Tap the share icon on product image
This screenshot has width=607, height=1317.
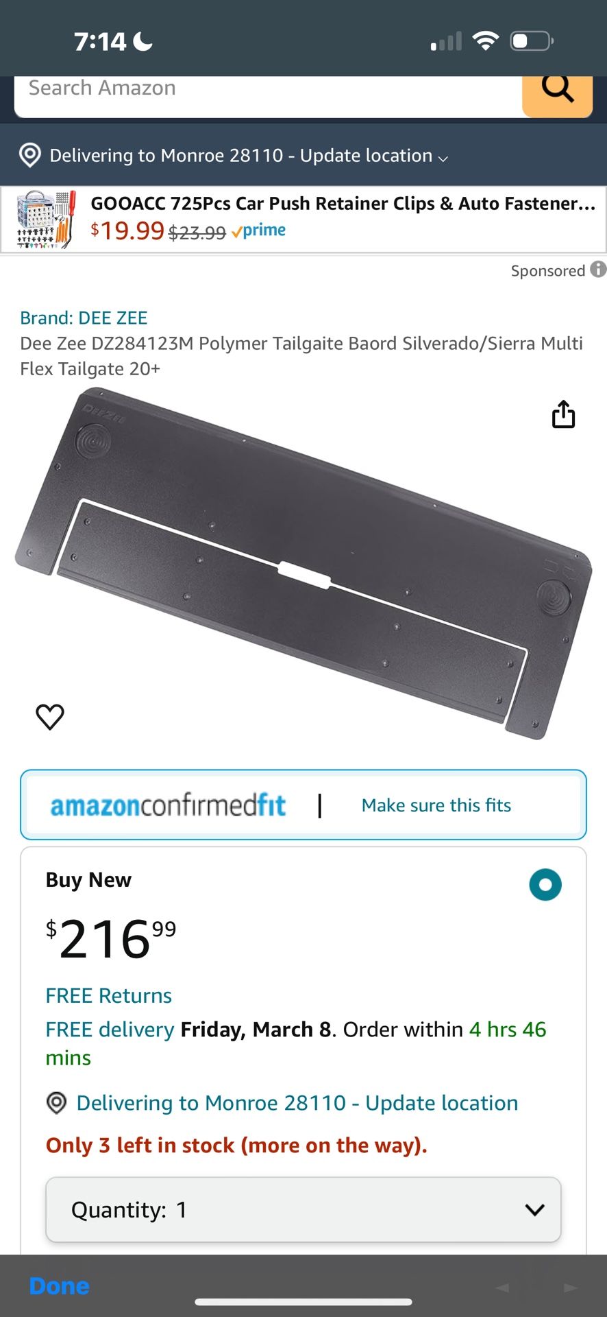(563, 414)
